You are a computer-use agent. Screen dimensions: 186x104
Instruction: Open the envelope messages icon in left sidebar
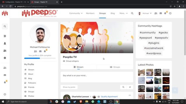(5, 75)
